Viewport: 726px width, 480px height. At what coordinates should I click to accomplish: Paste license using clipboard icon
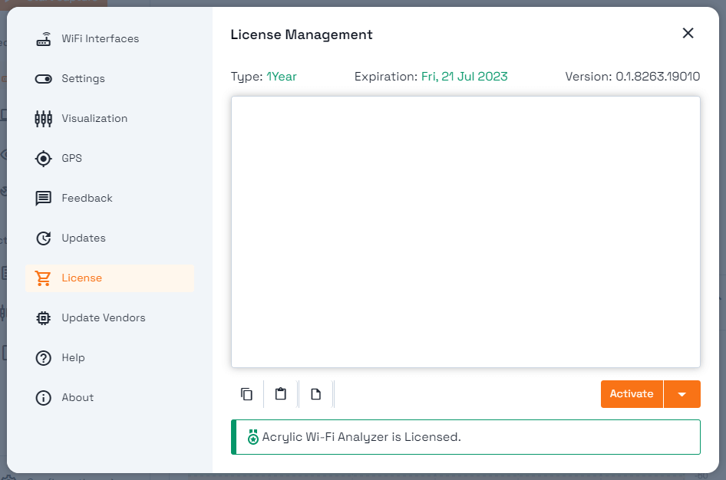tap(281, 394)
